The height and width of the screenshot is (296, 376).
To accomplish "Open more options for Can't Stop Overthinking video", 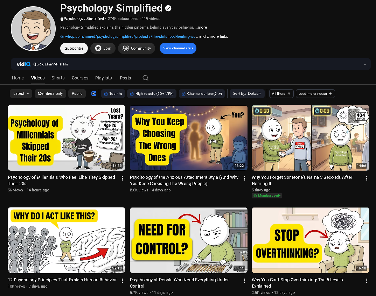I will pyautogui.click(x=367, y=281).
